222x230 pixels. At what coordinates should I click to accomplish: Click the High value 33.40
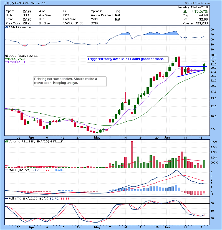(27, 15)
